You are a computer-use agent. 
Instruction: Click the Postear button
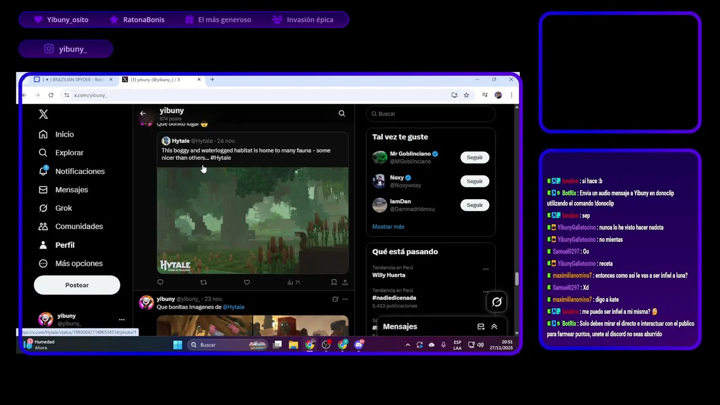77,285
